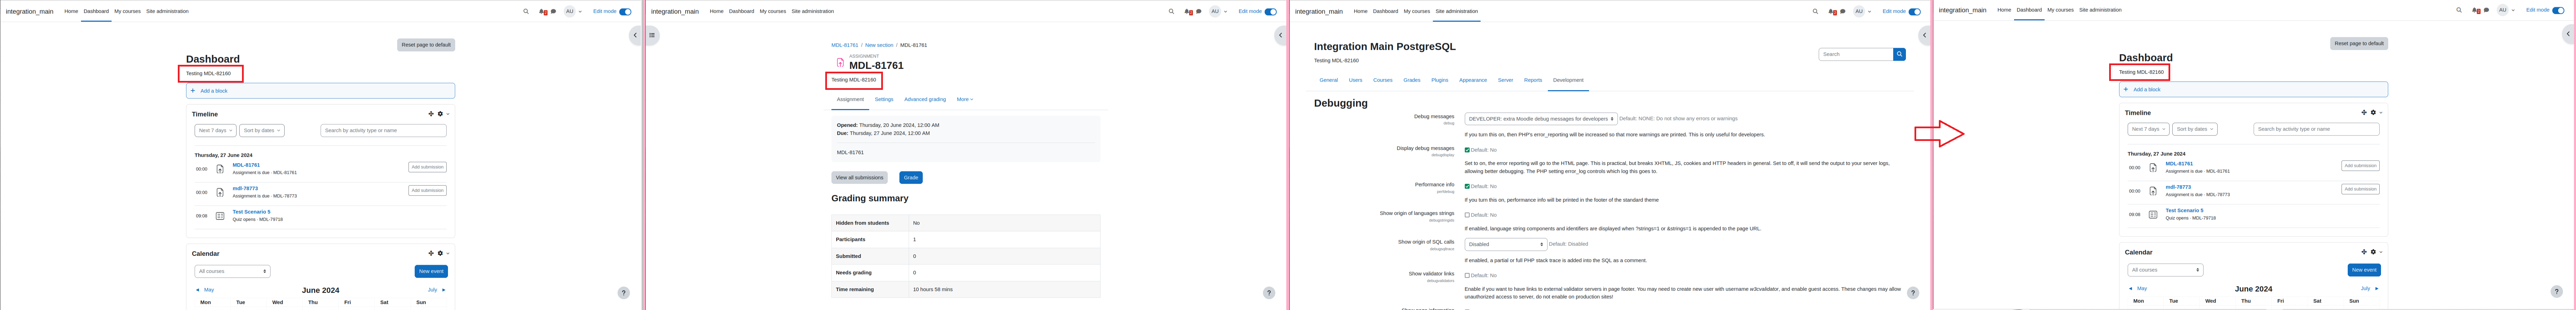Click Add submission for MDL-81761, leftmost timeline
Screen dimensions: 2576x310
point(427,167)
